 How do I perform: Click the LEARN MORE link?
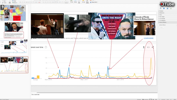(x=149, y=38)
